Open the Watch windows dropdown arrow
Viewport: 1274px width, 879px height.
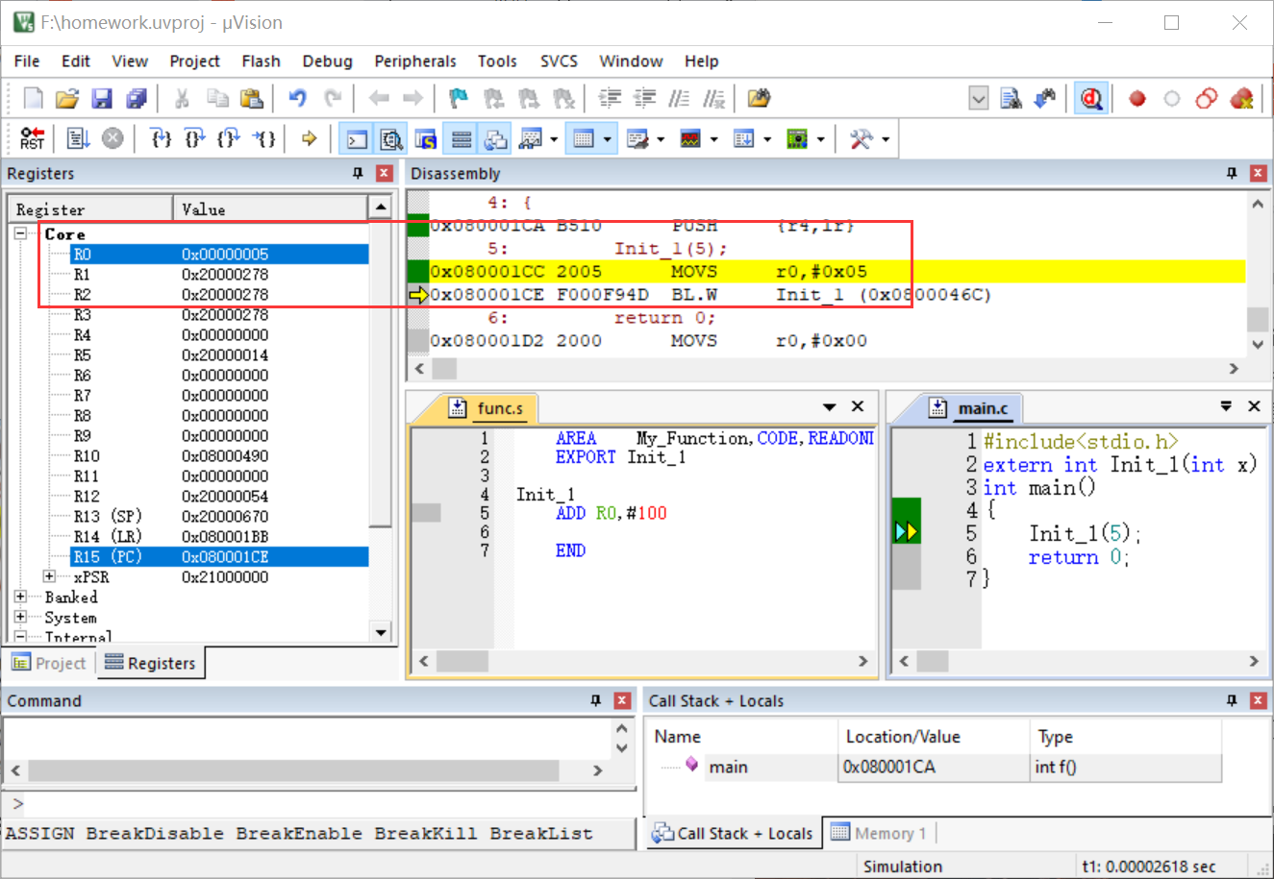coord(555,139)
